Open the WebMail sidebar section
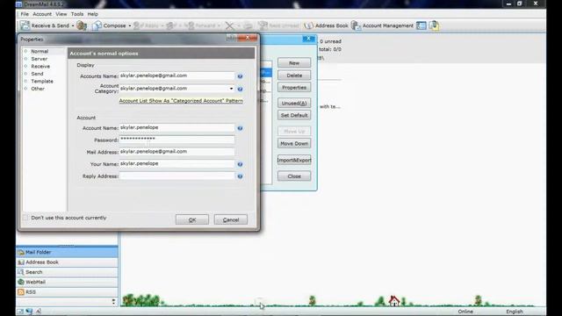This screenshot has width=562, height=316. point(67,283)
